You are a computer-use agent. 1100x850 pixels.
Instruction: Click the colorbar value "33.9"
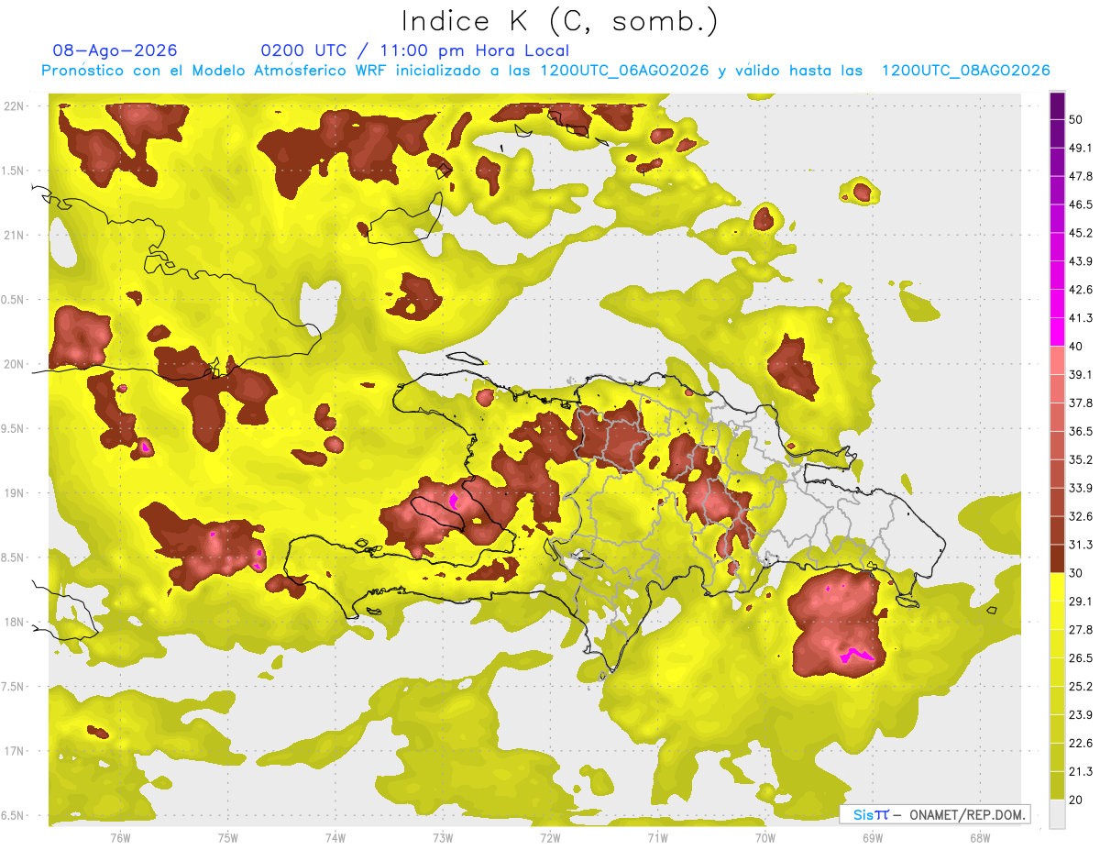[1080, 488]
